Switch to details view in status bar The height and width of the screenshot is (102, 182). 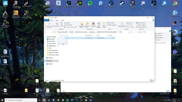(x=151, y=80)
